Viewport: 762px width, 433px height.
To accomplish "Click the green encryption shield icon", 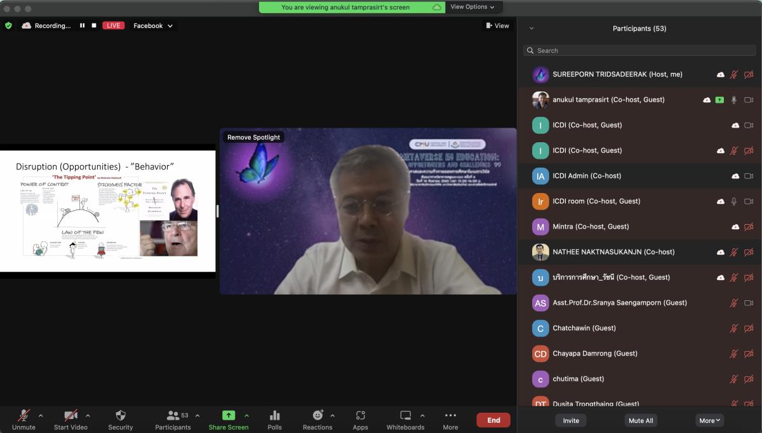I will click(x=8, y=25).
